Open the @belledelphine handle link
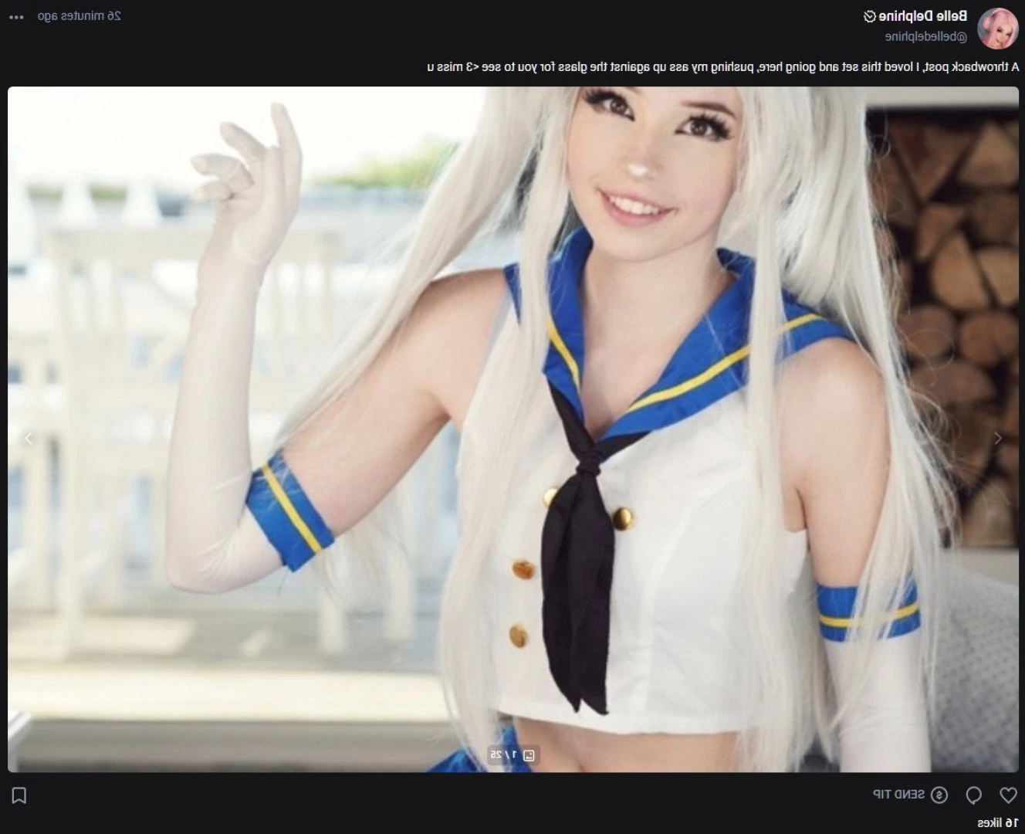1025x834 pixels. pos(925,36)
